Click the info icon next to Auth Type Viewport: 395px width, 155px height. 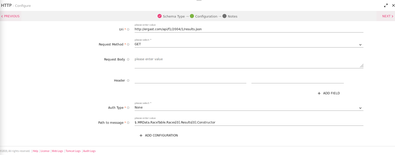tap(128, 108)
